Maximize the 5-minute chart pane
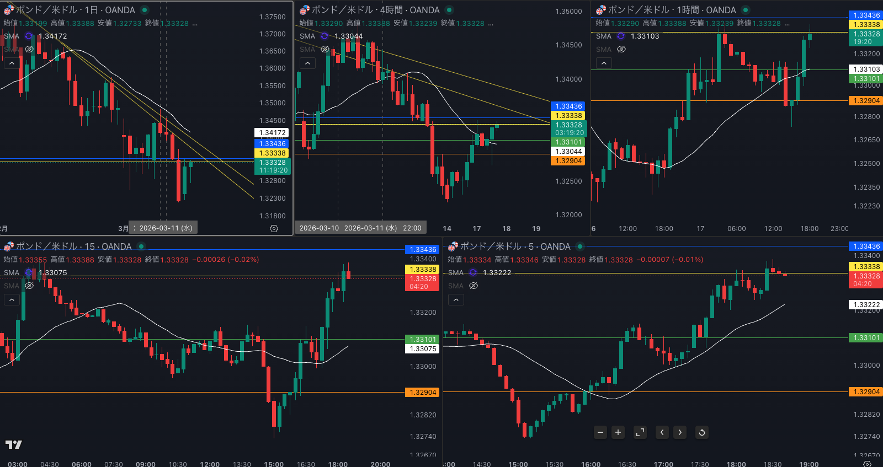 [x=640, y=432]
